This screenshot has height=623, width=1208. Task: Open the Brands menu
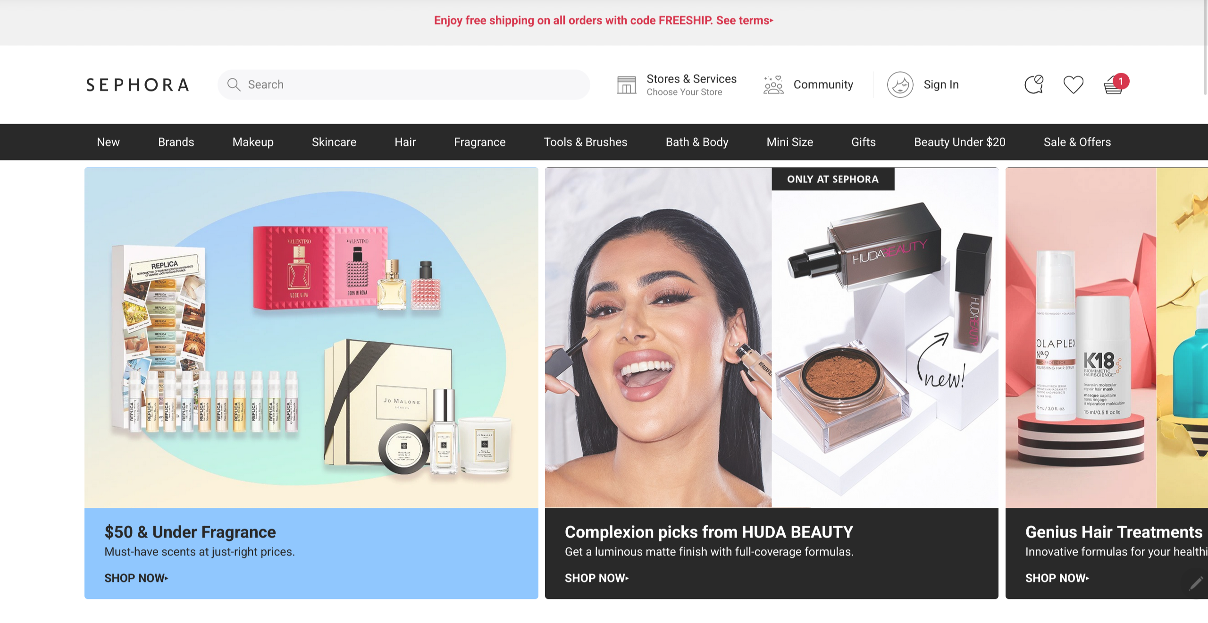176,142
